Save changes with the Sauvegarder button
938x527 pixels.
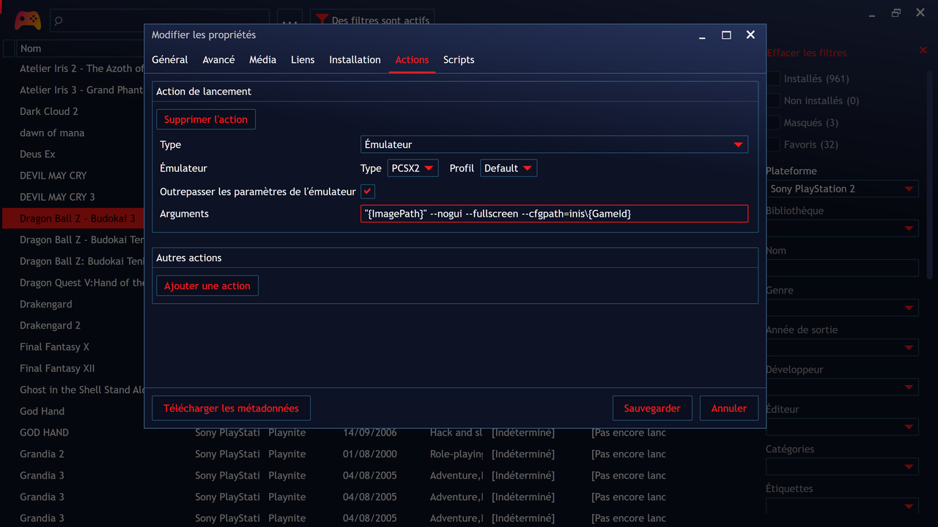(652, 408)
